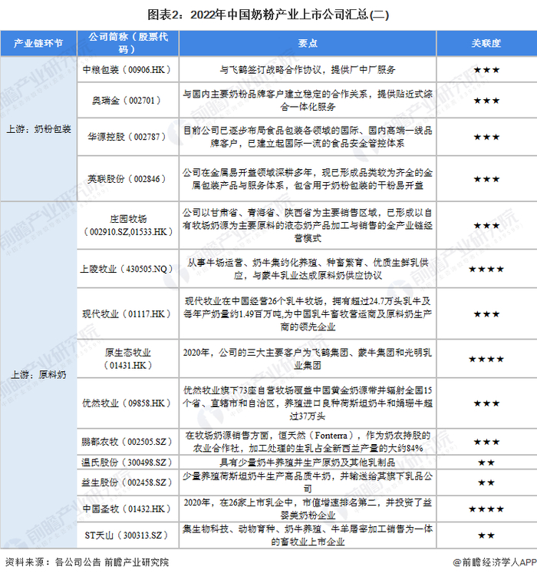Image resolution: width=537 pixels, height=577 pixels.
Task: Select the 关联度 column header
Action: click(x=486, y=43)
